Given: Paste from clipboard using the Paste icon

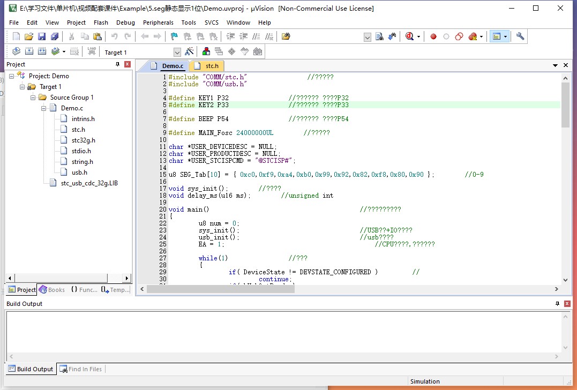Looking at the screenshot, I should [98, 36].
